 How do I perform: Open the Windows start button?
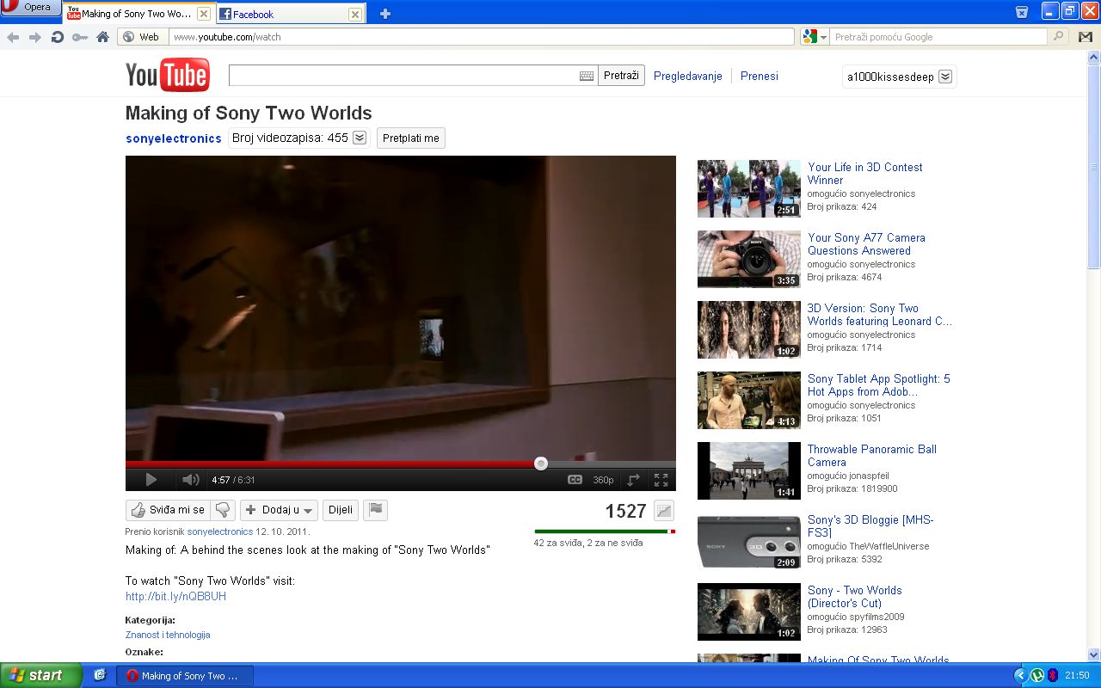coord(41,675)
